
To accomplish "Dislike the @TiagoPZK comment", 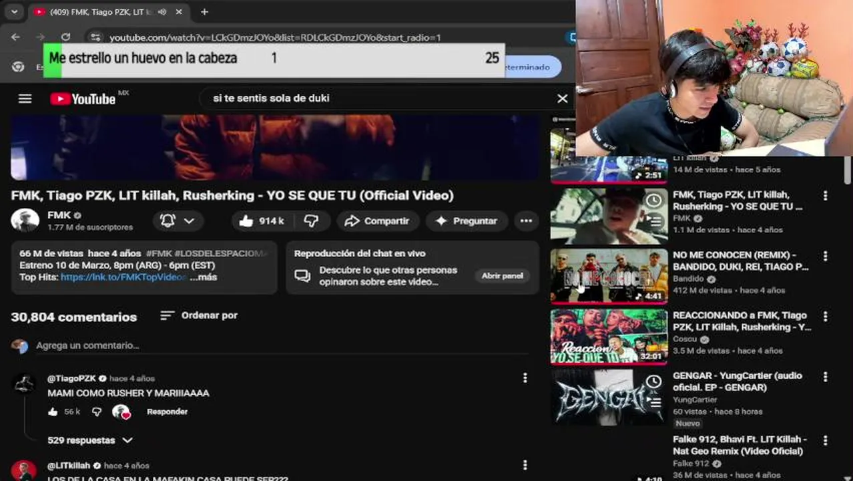I will pos(97,412).
